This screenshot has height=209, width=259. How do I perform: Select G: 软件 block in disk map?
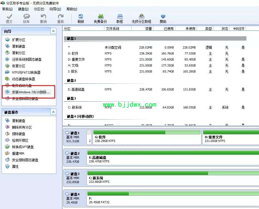click(147, 137)
